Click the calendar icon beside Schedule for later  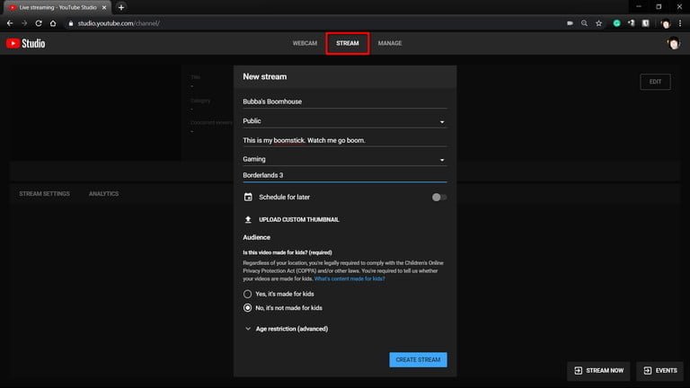pyautogui.click(x=248, y=197)
